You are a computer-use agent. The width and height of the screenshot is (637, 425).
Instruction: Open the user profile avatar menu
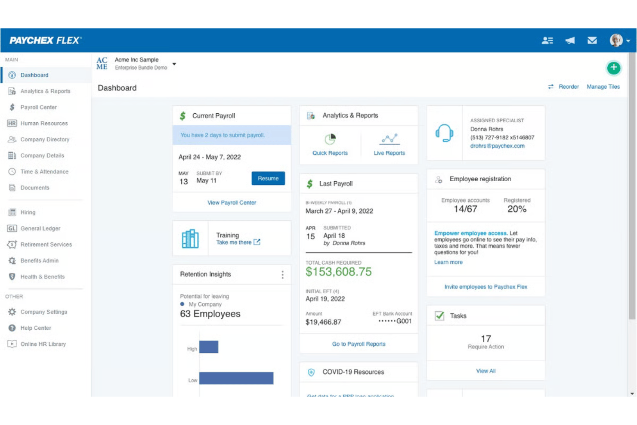(x=620, y=40)
